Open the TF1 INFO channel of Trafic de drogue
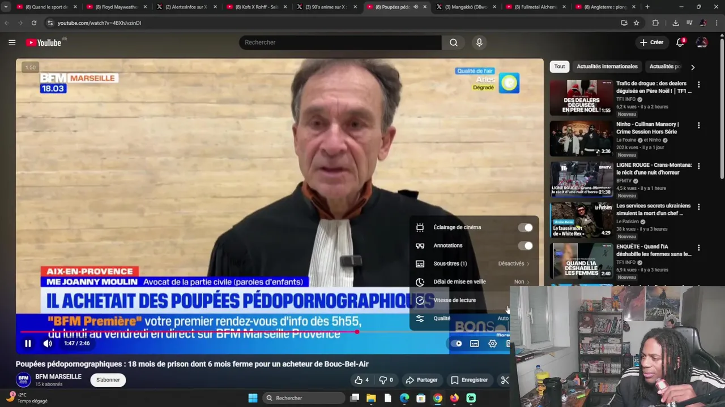This screenshot has width=725, height=407. click(x=626, y=99)
